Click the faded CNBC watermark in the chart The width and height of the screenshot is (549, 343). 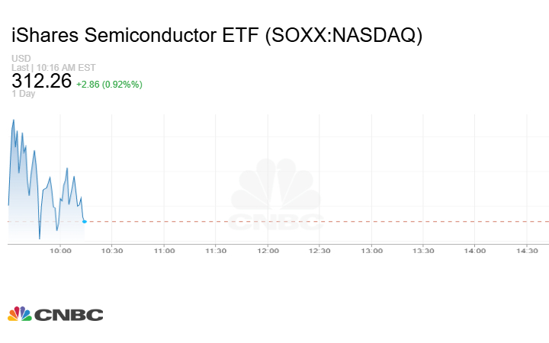pos(276,196)
